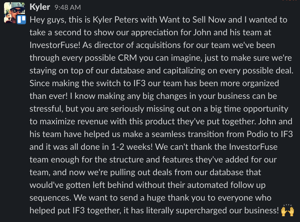
Task: Click the word InvestorFuse! with exclamation mark
Action: (x=55, y=45)
